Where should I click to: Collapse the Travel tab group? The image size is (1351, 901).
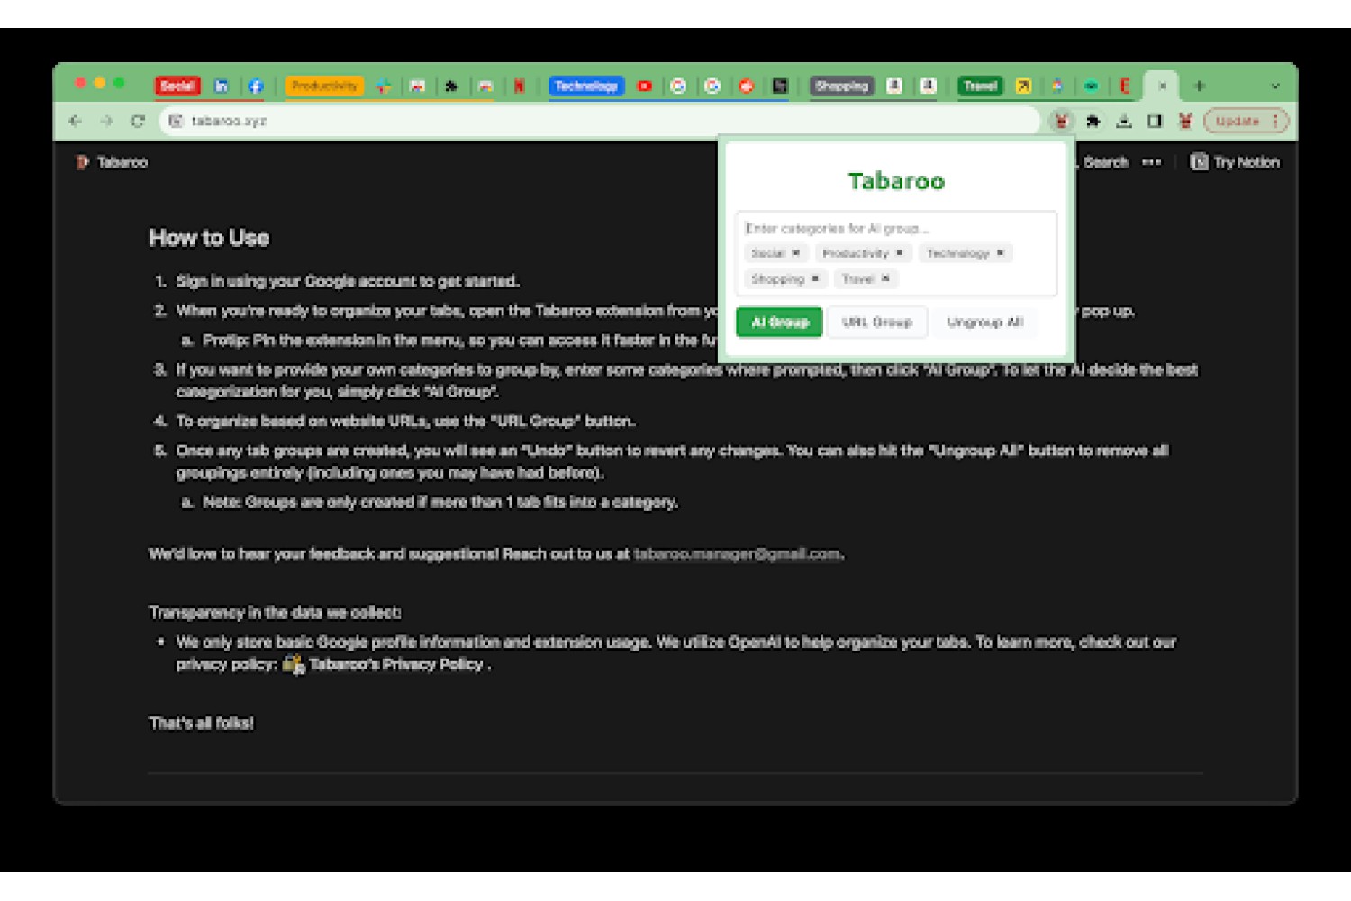[980, 86]
